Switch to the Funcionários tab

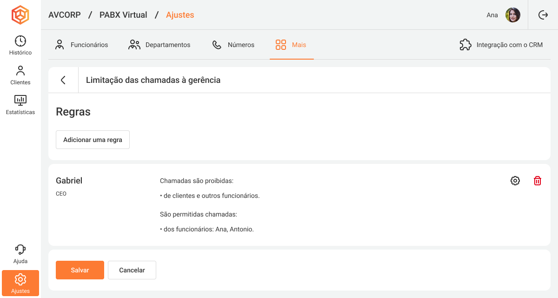[x=81, y=45]
